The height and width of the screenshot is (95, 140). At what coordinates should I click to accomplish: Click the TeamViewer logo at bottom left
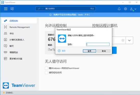(x=19, y=85)
